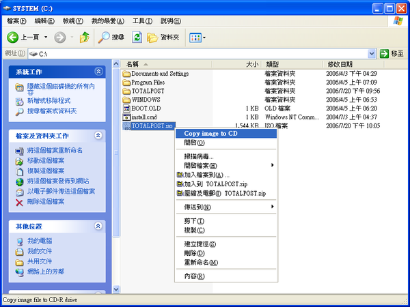Sort by the 名稱 column header
410x307 pixels.
tap(167, 64)
